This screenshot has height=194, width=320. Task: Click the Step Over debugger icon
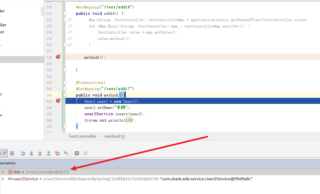point(23,153)
